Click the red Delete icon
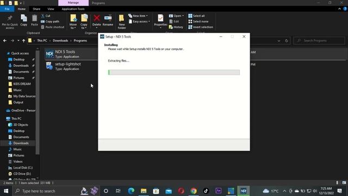Screen dimensions: 348x196 (97, 18)
